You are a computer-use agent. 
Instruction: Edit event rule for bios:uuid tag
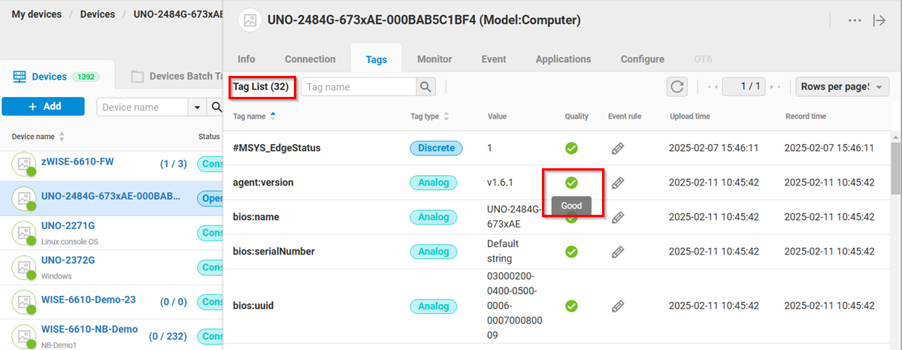tap(618, 306)
